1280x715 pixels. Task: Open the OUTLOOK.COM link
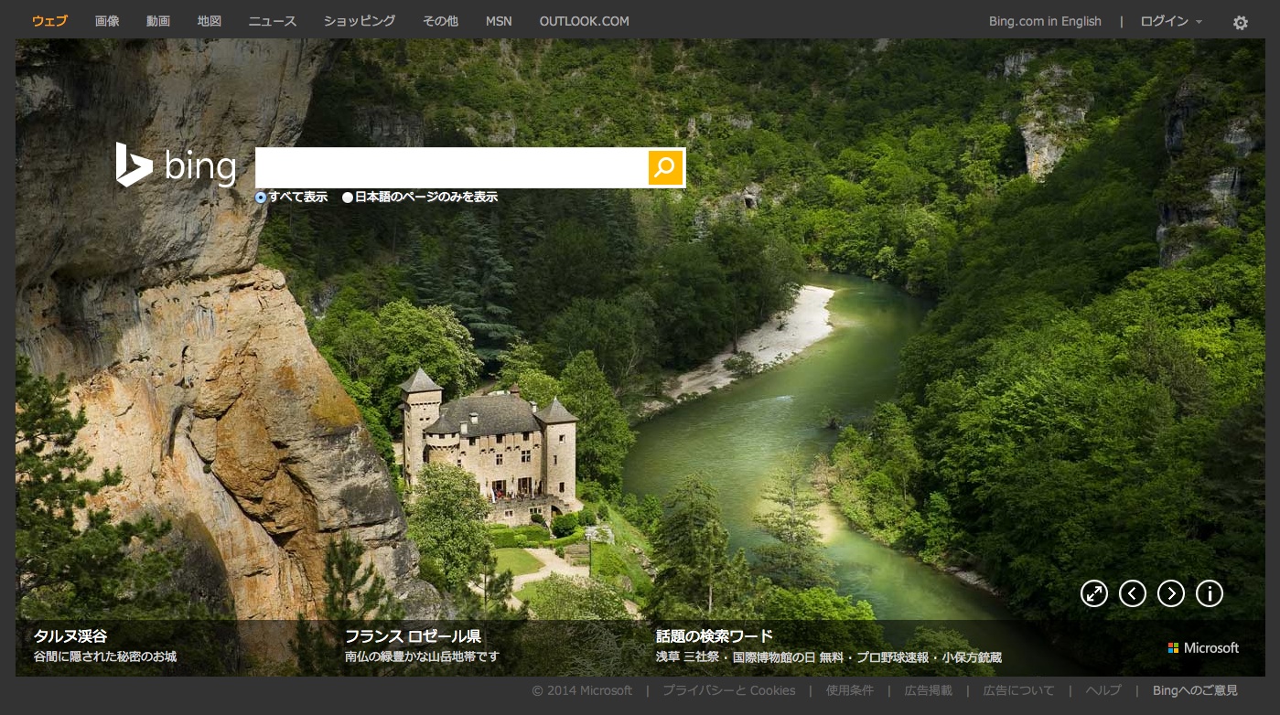tap(584, 21)
